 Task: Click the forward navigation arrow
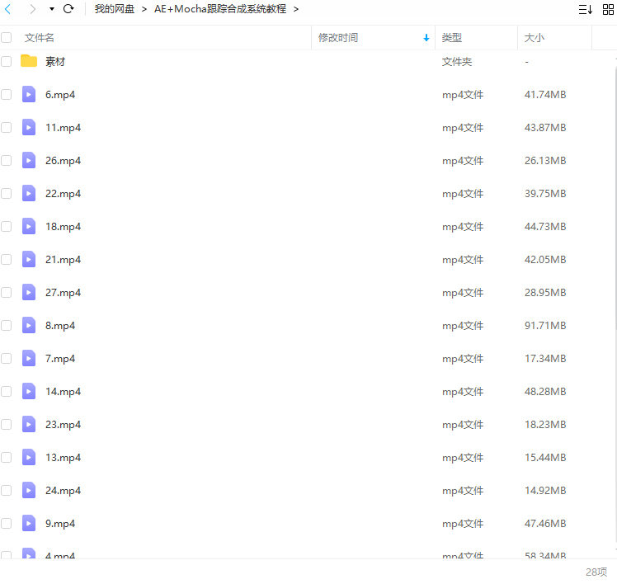pos(32,9)
